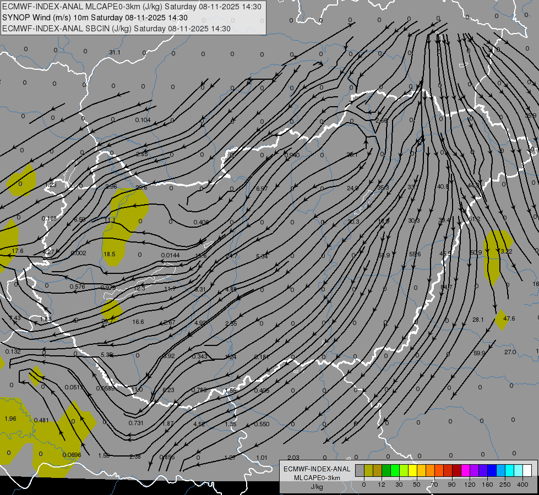Click the map value 1.83
Screen dimensions: 539x495
(x=46, y=319)
